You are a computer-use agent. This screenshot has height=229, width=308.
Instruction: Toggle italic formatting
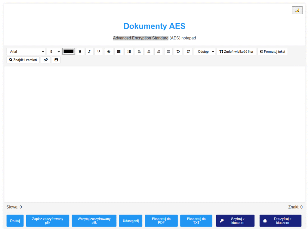[x=89, y=51]
